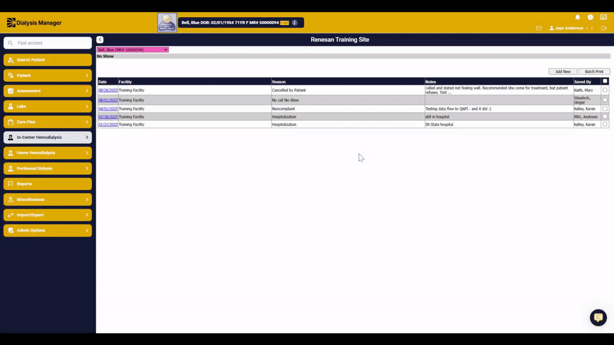Click the Import/Export arrows icon
614x345 pixels.
click(11, 215)
